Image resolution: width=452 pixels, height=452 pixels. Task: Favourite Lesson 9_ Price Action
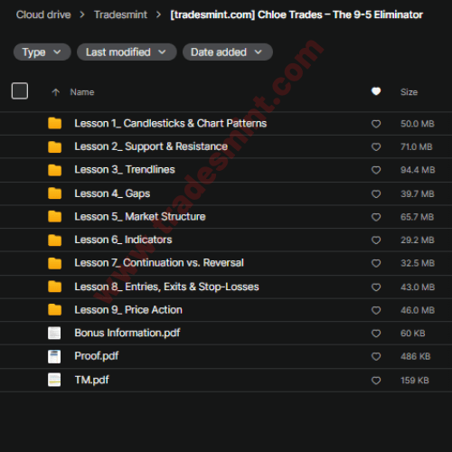pos(376,310)
